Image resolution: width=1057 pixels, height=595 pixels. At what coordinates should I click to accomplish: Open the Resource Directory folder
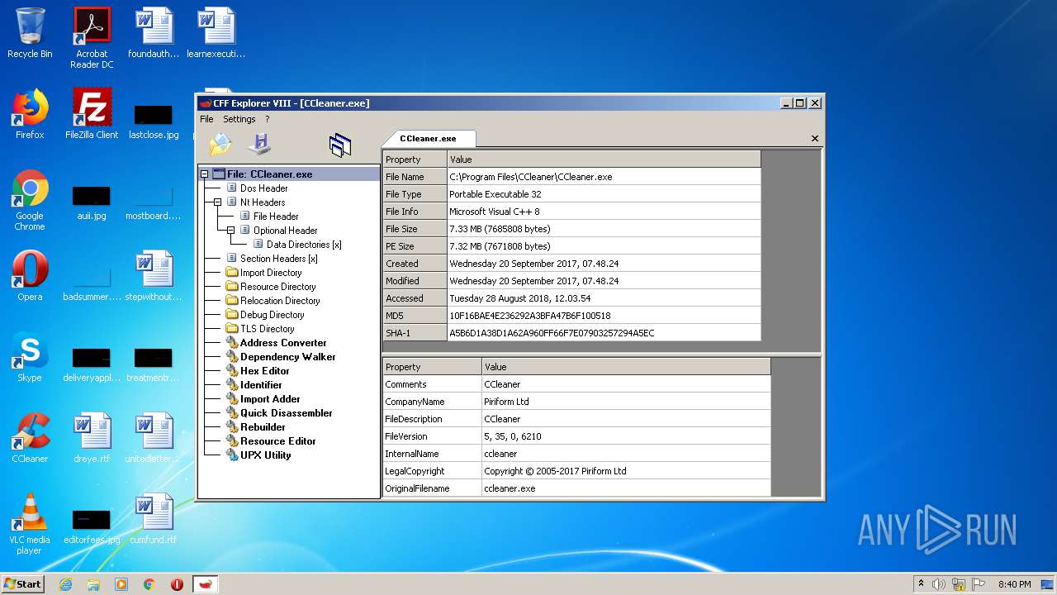click(277, 287)
